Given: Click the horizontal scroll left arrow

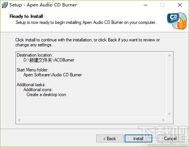Looking at the screenshot, I should (19, 120).
